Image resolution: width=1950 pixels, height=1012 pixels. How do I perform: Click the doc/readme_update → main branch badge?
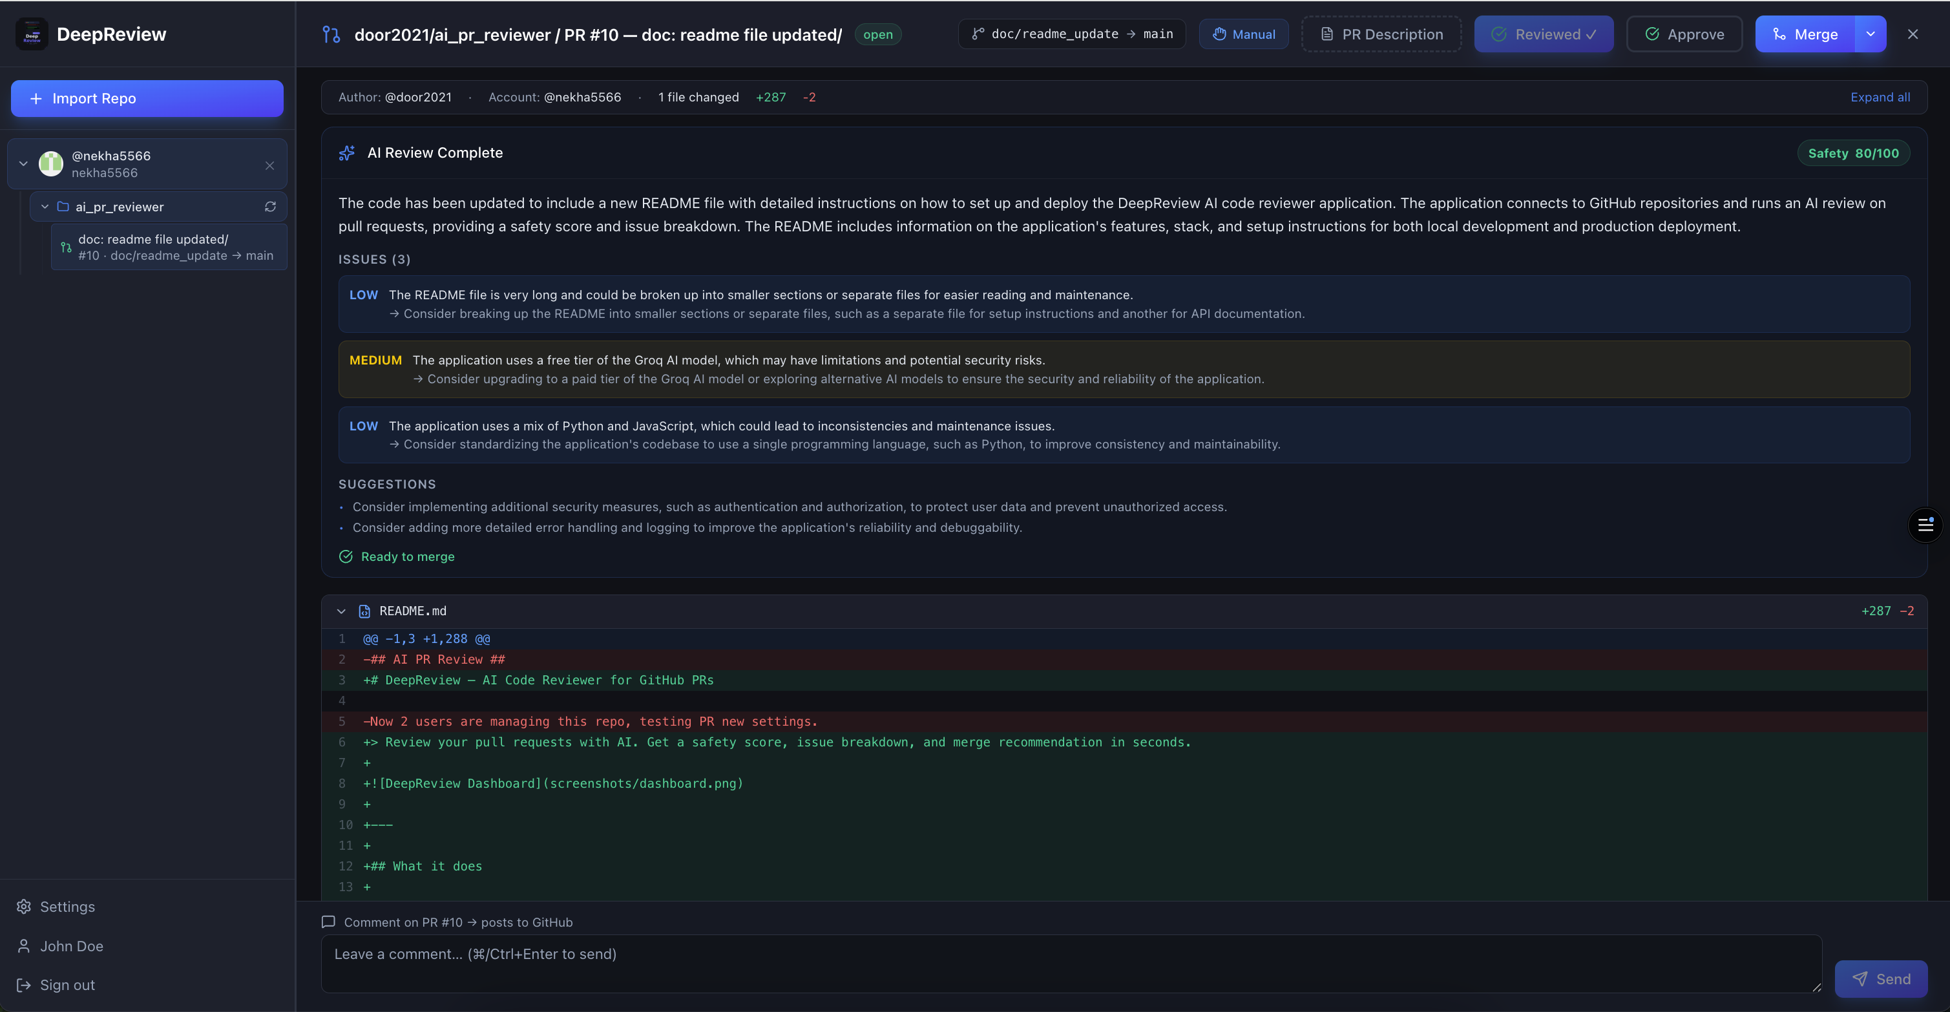click(1072, 34)
